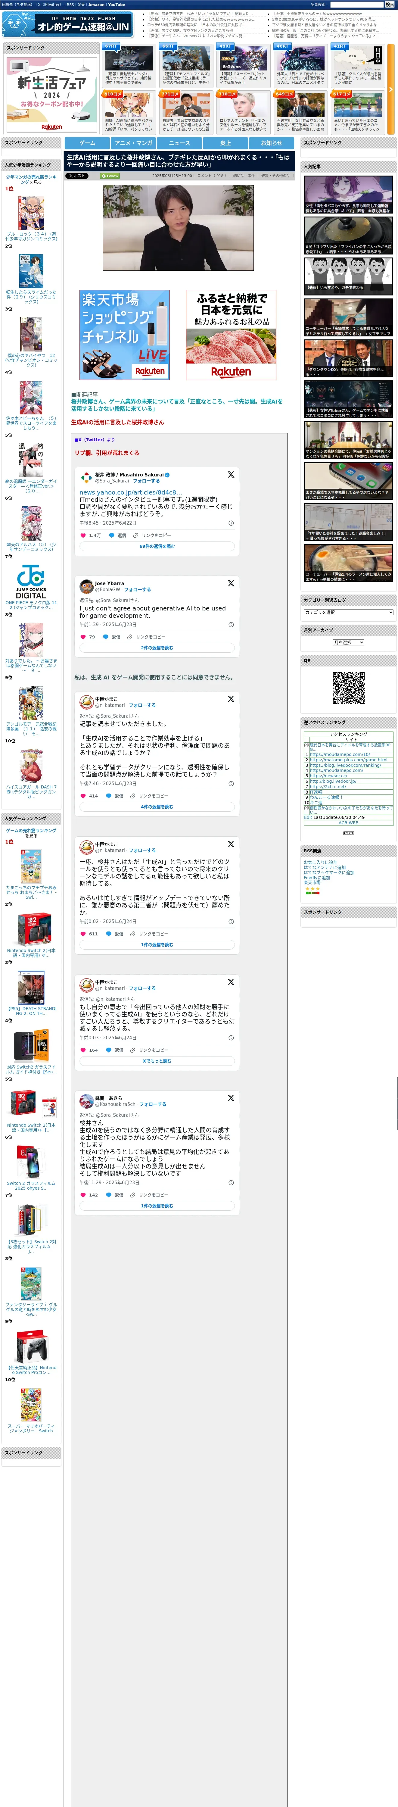Click フォローする next to @EbolaGW
Screen dimensions: 398x1807
(x=137, y=590)
